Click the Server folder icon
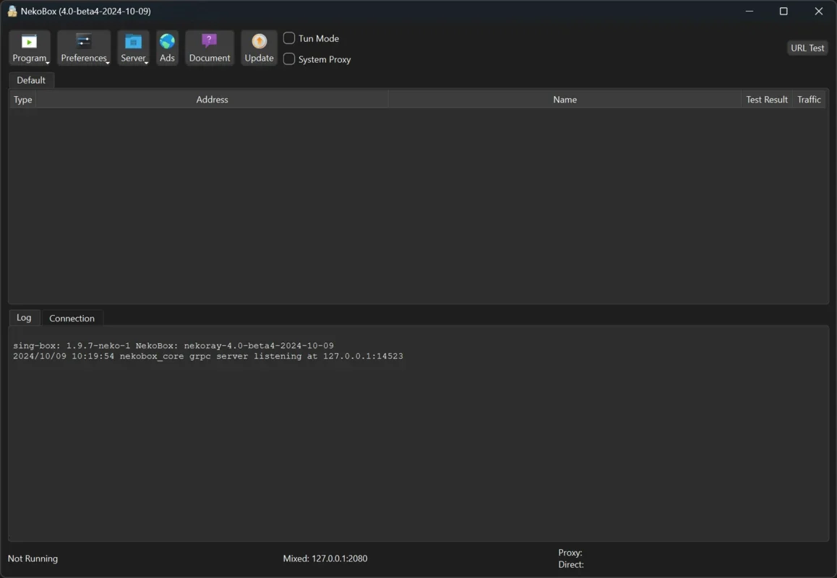 pyautogui.click(x=133, y=42)
